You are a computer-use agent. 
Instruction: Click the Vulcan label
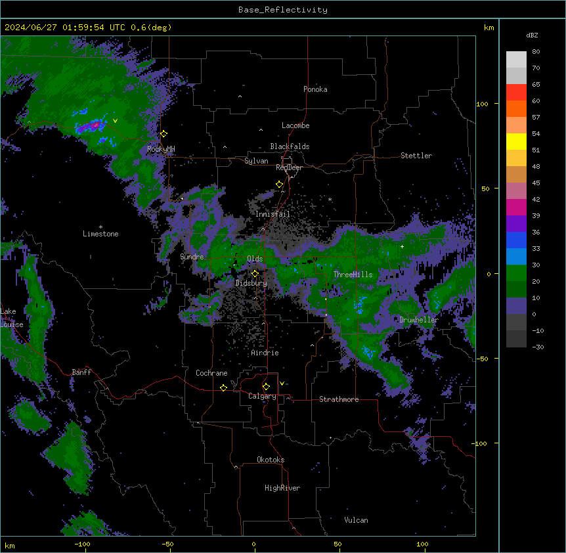pos(357,520)
